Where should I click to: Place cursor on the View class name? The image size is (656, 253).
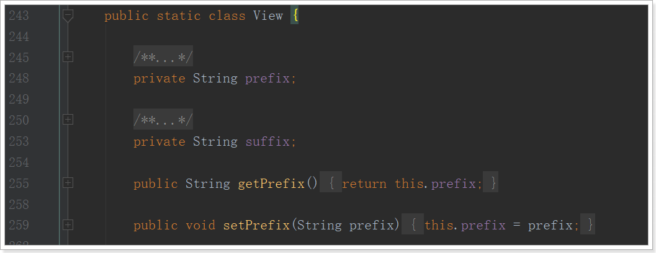(x=268, y=16)
